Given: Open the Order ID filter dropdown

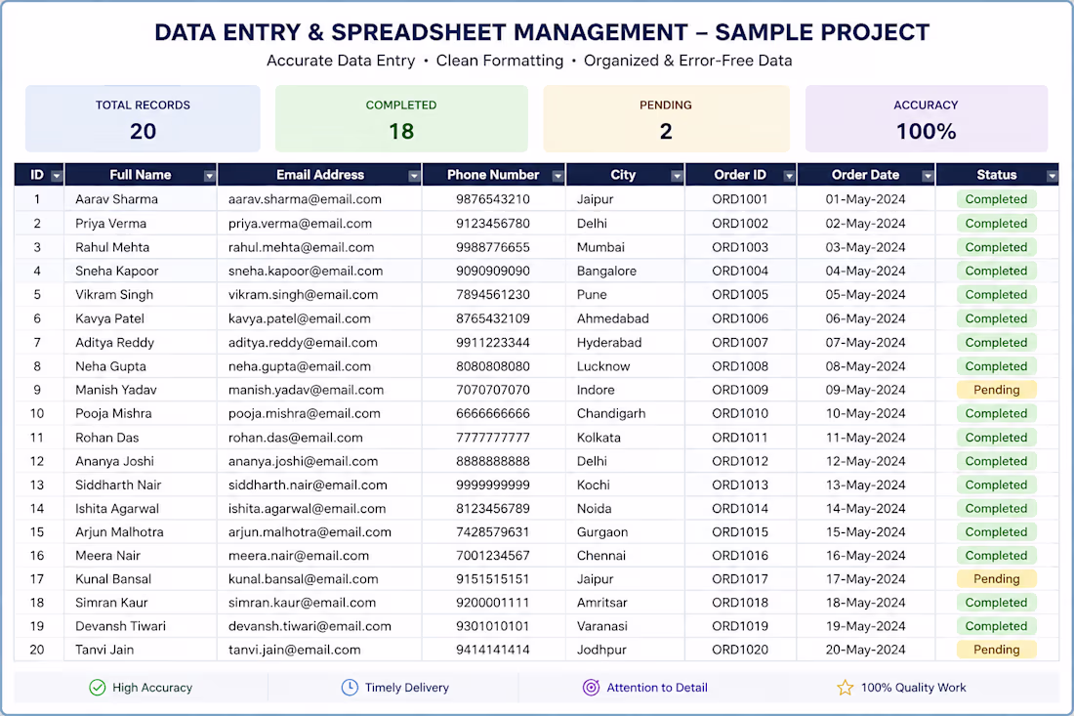Looking at the screenshot, I should click(x=789, y=176).
